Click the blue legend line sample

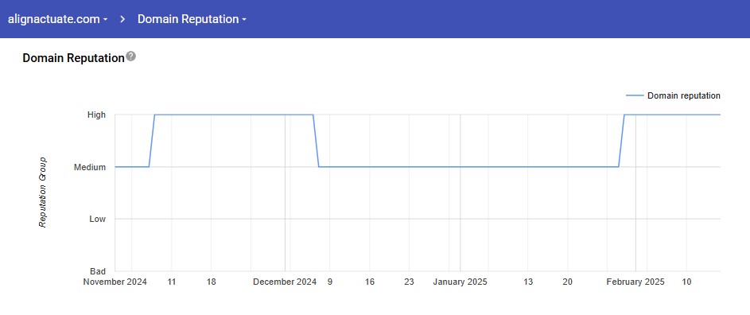[x=635, y=95]
